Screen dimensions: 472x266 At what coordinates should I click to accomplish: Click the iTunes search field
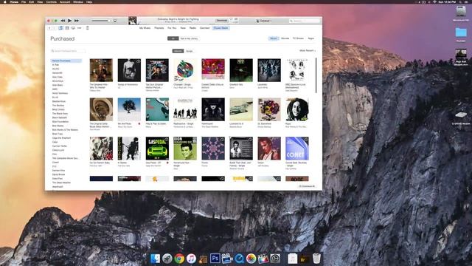[305, 21]
